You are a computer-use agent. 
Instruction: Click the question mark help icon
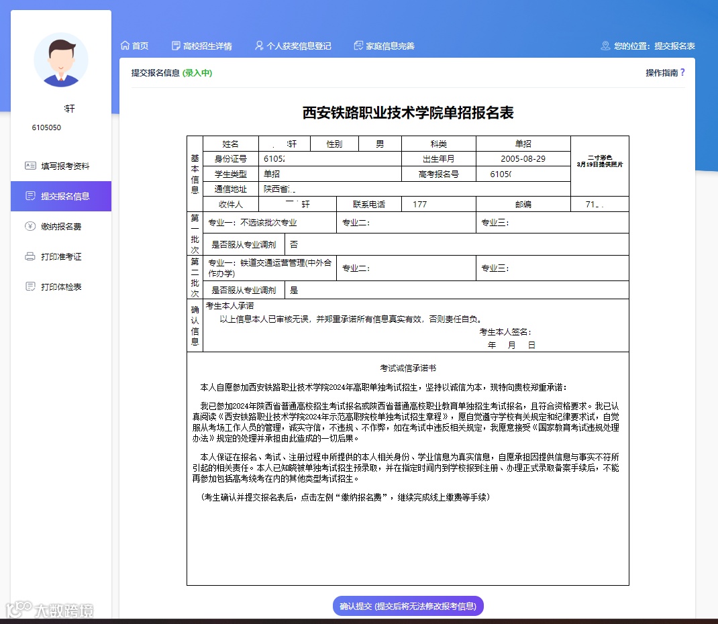(x=682, y=72)
